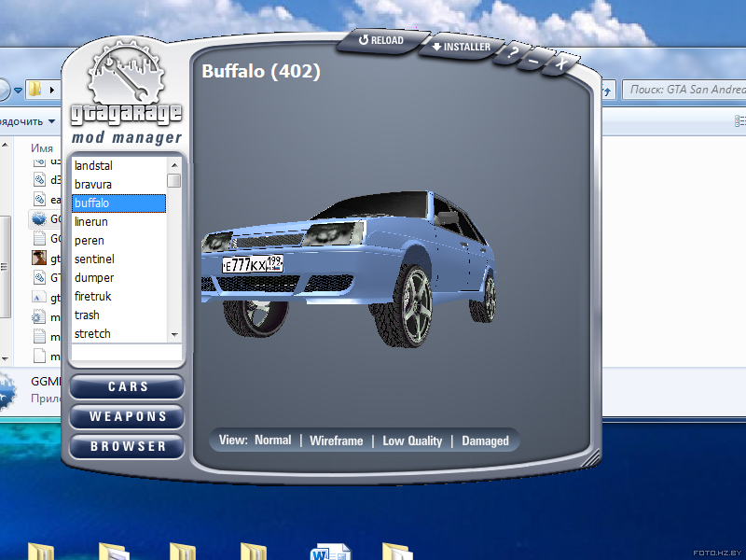Select linerun in the vehicle list

(119, 222)
